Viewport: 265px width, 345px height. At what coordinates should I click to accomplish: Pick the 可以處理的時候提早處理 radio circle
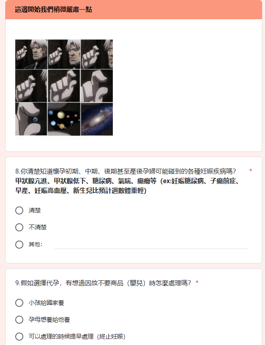(19, 337)
